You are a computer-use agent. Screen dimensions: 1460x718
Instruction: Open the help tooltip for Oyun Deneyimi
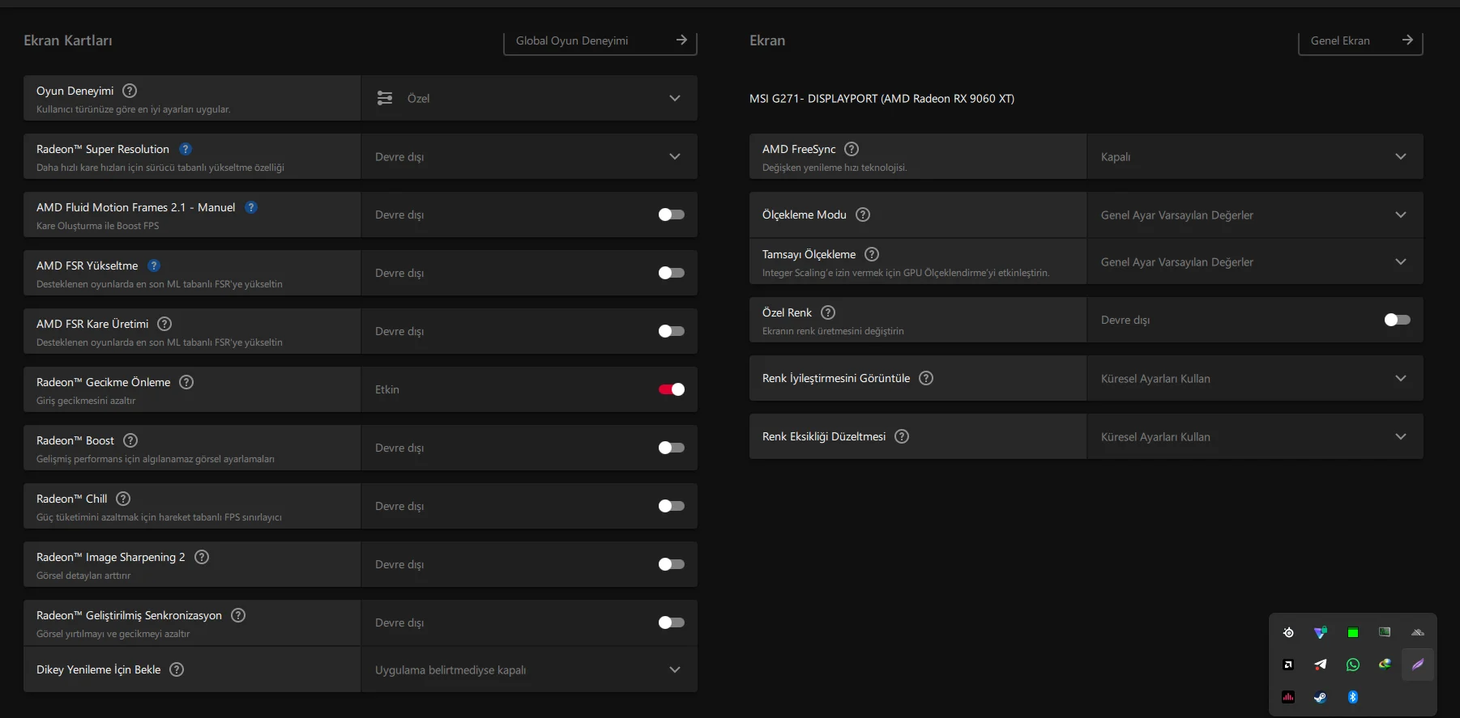(x=130, y=91)
